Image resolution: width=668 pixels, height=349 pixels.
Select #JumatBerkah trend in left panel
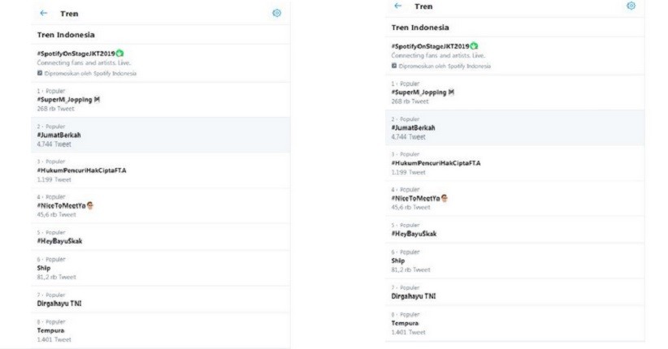click(x=59, y=135)
